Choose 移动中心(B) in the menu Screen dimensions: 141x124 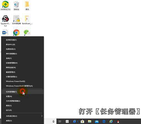coord(22,44)
